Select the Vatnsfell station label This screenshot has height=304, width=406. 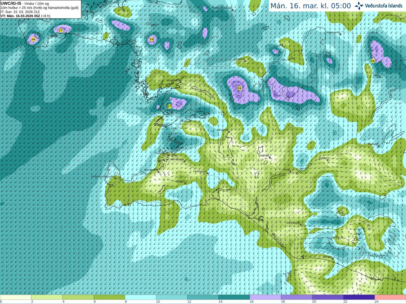click(x=373, y=144)
